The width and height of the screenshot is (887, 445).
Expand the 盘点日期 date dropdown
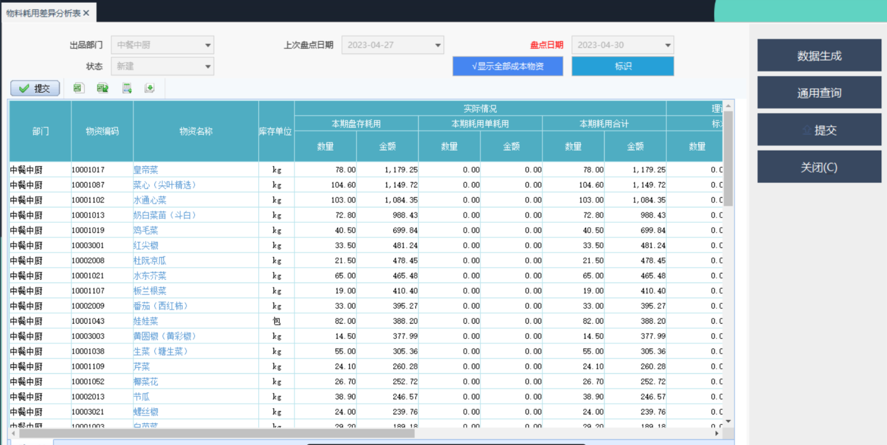tap(668, 45)
